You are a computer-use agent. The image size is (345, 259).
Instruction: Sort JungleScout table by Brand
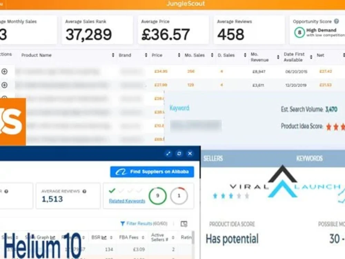[146, 55]
